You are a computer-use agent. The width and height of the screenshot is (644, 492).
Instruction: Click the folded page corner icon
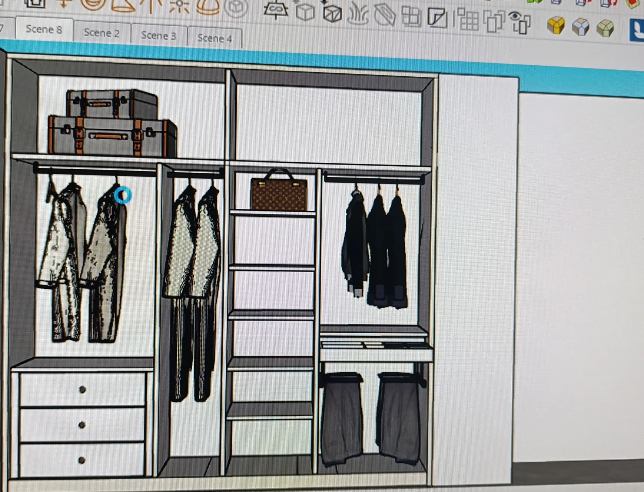coord(437,18)
